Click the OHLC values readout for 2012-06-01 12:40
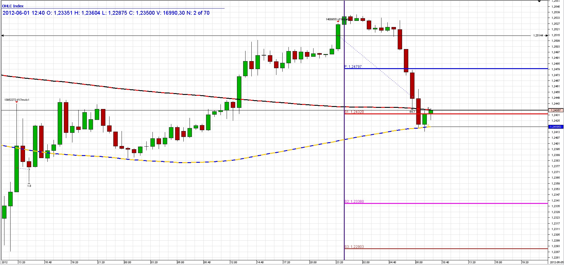The height and width of the screenshot is (265, 564). pyautogui.click(x=106, y=13)
